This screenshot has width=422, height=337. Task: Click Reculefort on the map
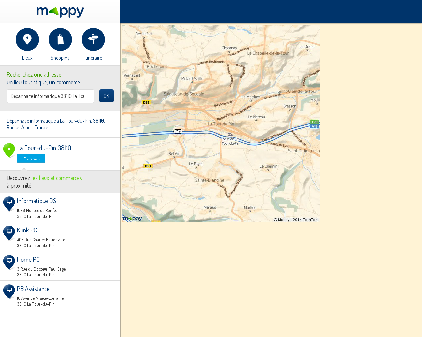pyautogui.click(x=144, y=34)
